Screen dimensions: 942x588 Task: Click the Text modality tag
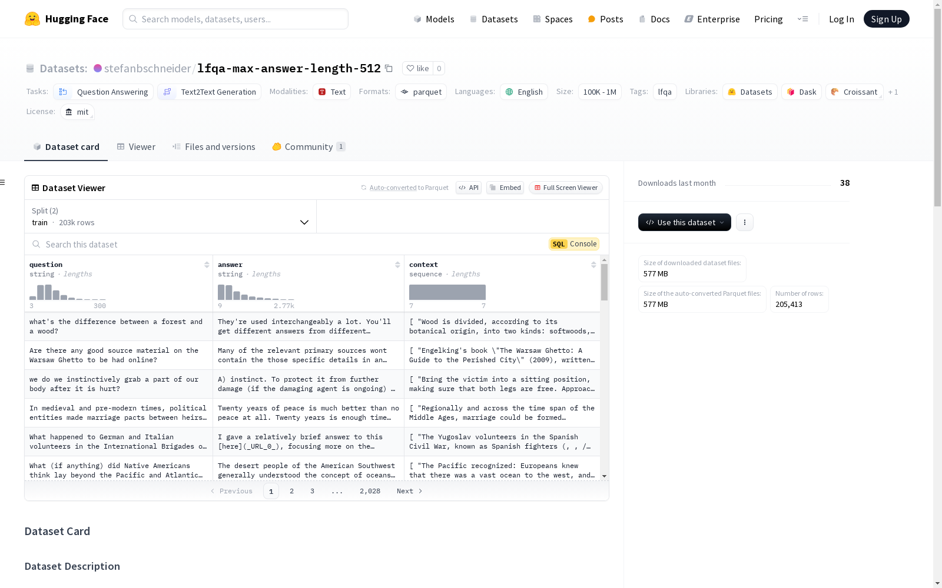[x=332, y=92]
